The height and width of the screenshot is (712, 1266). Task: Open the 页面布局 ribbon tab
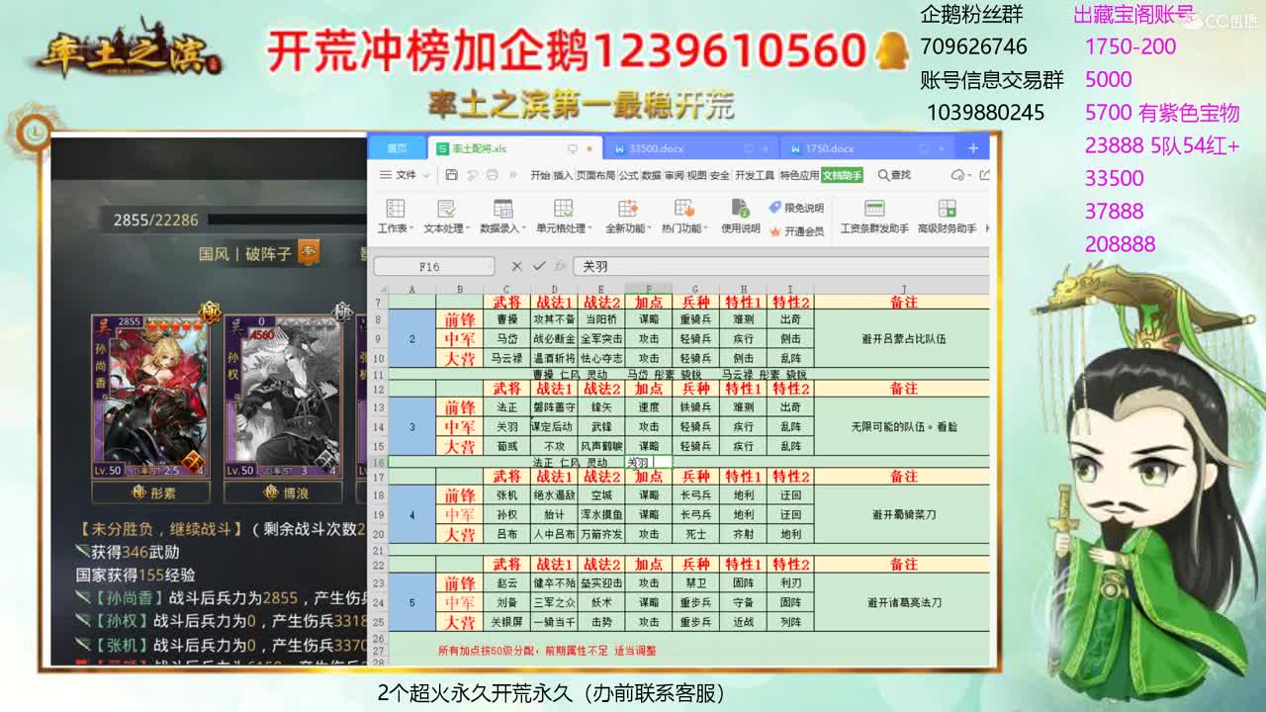[595, 175]
